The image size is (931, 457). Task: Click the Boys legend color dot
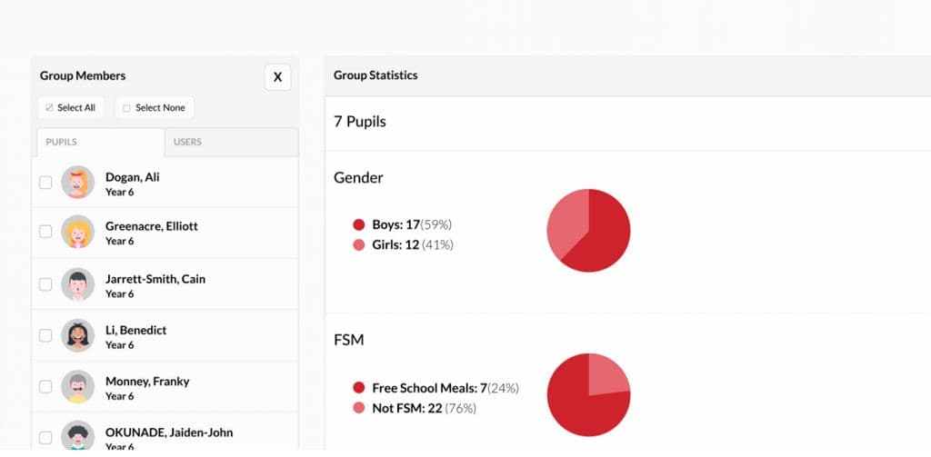(x=358, y=225)
